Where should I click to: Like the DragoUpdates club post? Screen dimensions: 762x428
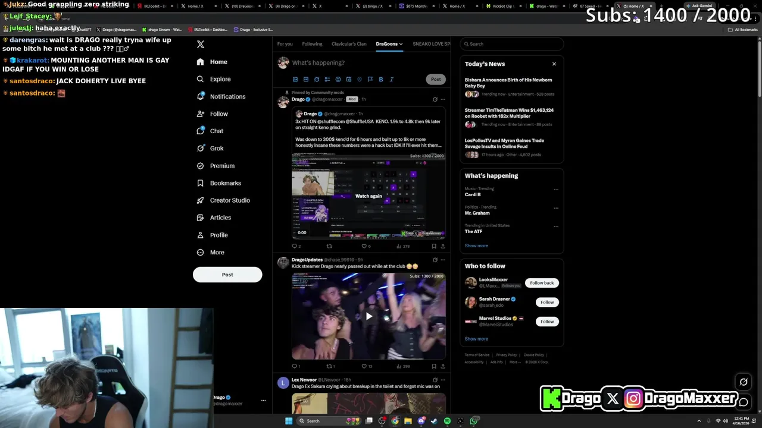(364, 366)
